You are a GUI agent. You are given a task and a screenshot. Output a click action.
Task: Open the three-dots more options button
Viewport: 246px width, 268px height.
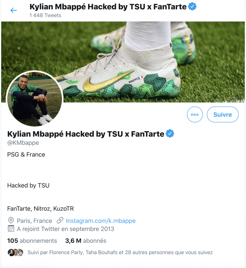pyautogui.click(x=195, y=115)
